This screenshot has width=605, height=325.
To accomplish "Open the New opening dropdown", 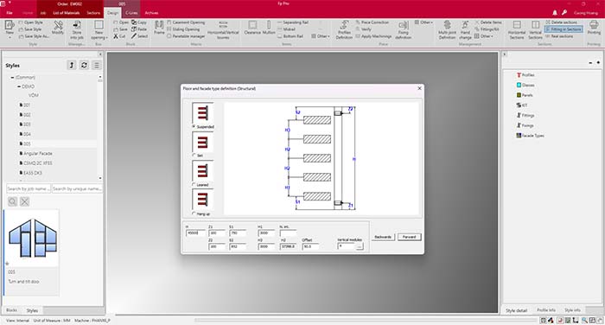I will [99, 30].
